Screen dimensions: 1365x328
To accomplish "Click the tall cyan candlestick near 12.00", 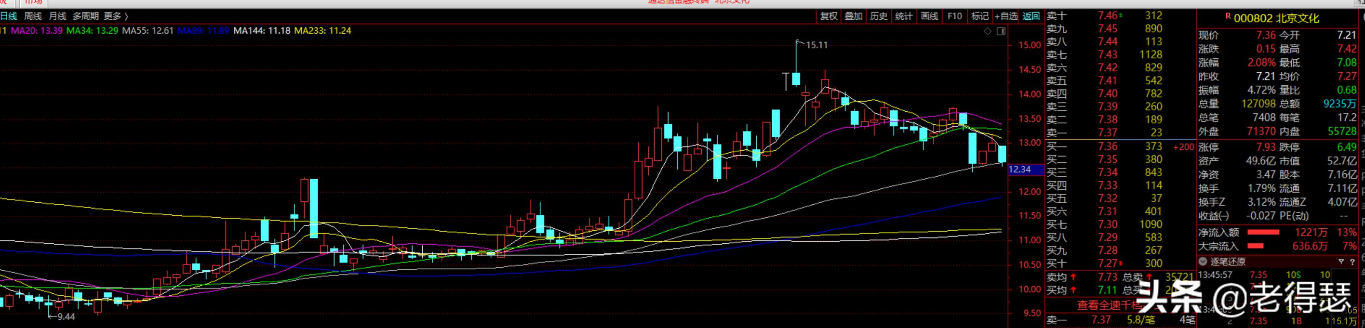I will 314,208.
